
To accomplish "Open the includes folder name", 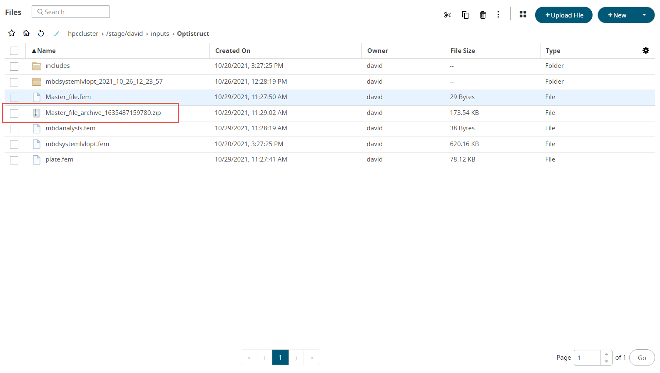I will (58, 66).
